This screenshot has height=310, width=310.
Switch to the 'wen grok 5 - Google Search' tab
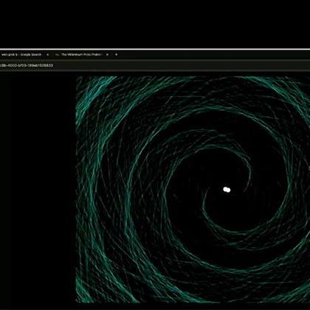click(21, 55)
